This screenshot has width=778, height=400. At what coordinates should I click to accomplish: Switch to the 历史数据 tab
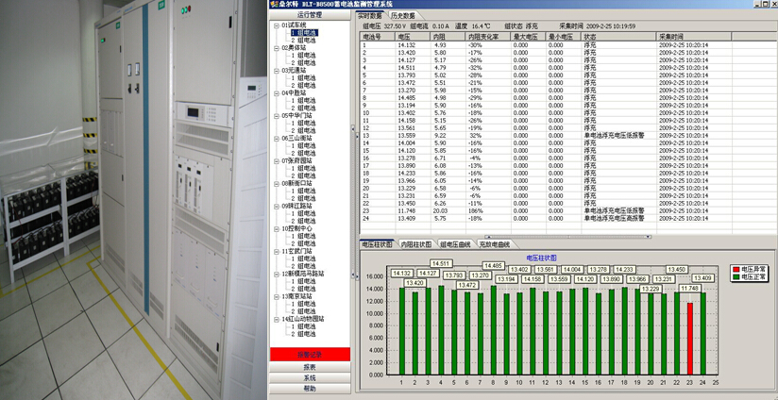403,16
